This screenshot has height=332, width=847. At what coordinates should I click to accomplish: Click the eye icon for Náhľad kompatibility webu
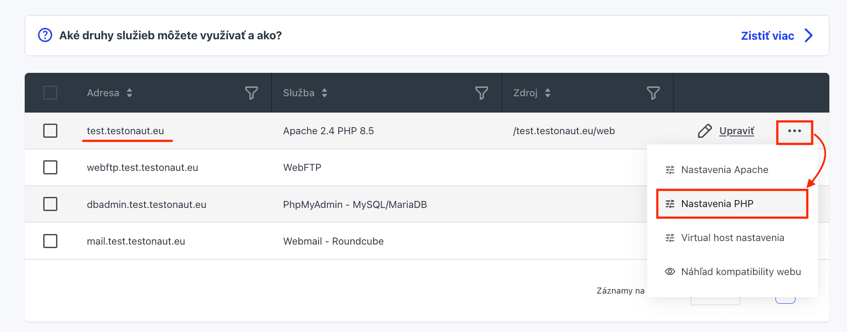[670, 272]
